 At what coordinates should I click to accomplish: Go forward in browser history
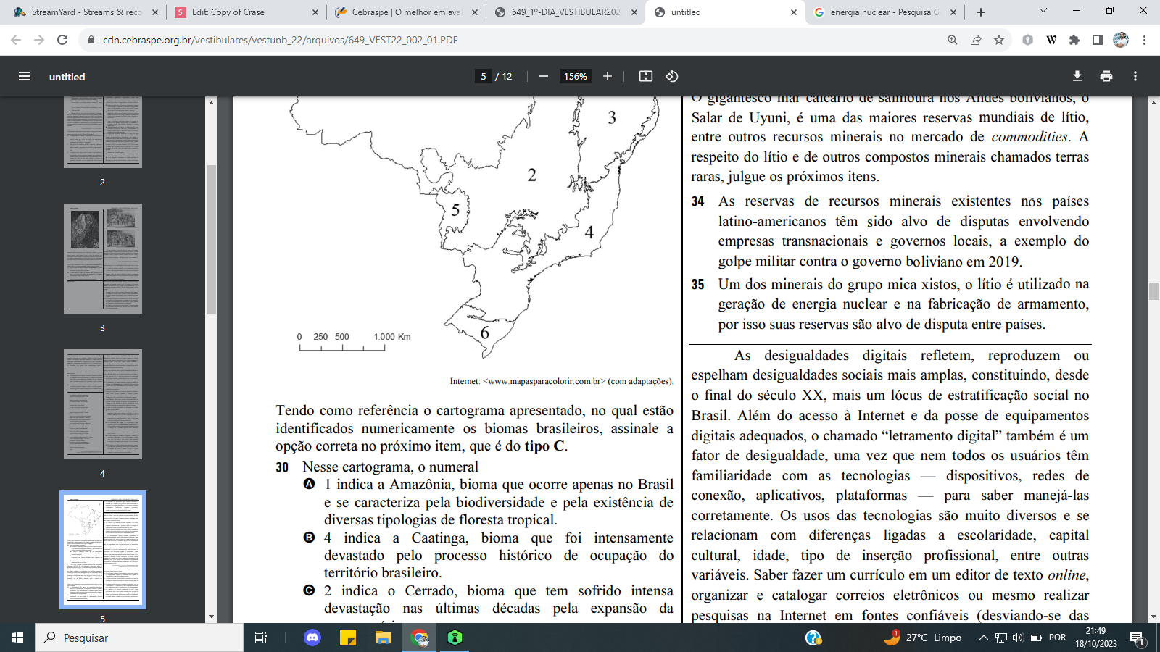pyautogui.click(x=39, y=40)
